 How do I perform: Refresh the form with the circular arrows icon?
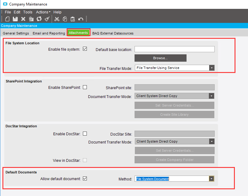39,19
